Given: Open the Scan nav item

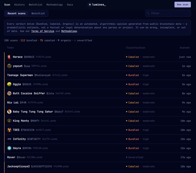Looking at the screenshot, I should tap(7, 5).
